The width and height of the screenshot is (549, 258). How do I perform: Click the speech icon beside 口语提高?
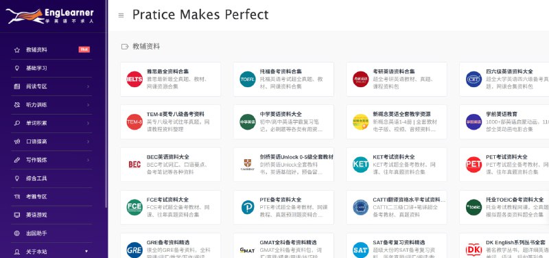coord(16,141)
